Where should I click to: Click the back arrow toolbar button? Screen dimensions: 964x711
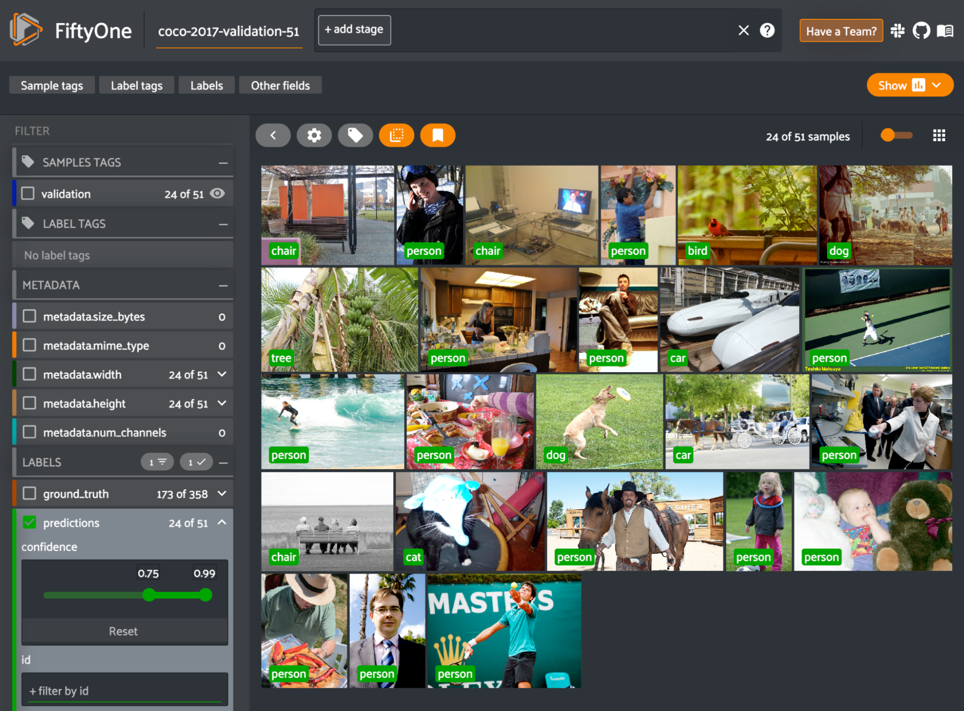[273, 135]
